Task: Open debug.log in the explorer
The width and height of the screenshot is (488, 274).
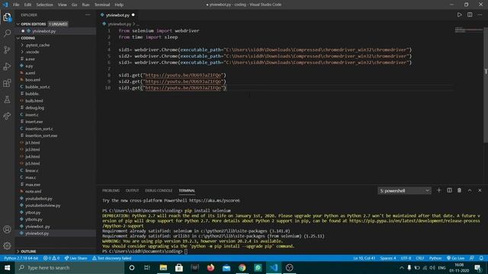Action: click(34, 108)
